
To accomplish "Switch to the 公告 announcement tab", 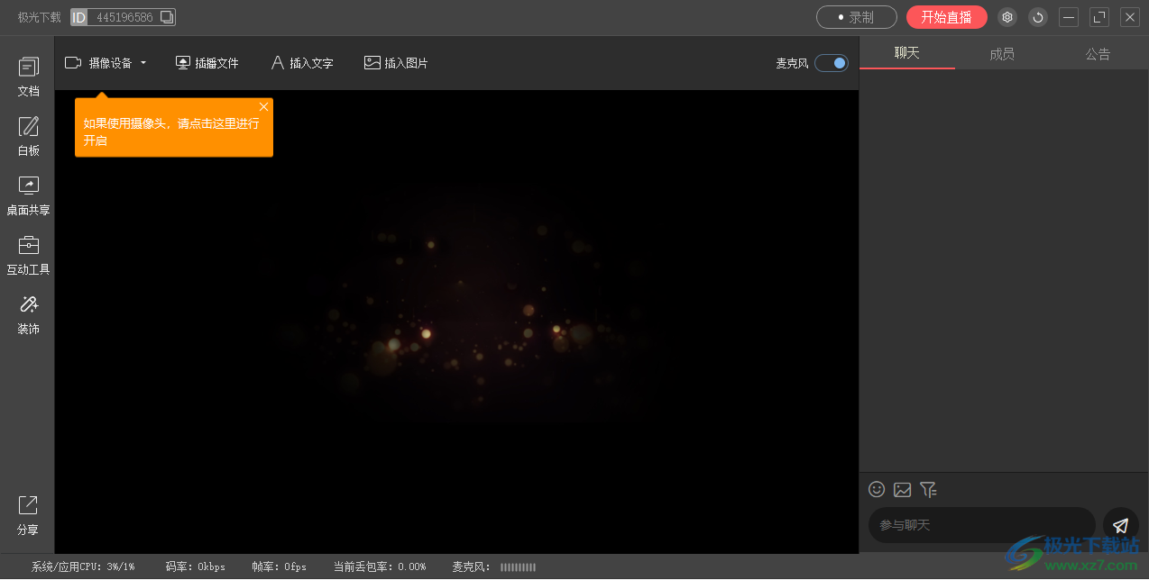I will [1098, 54].
